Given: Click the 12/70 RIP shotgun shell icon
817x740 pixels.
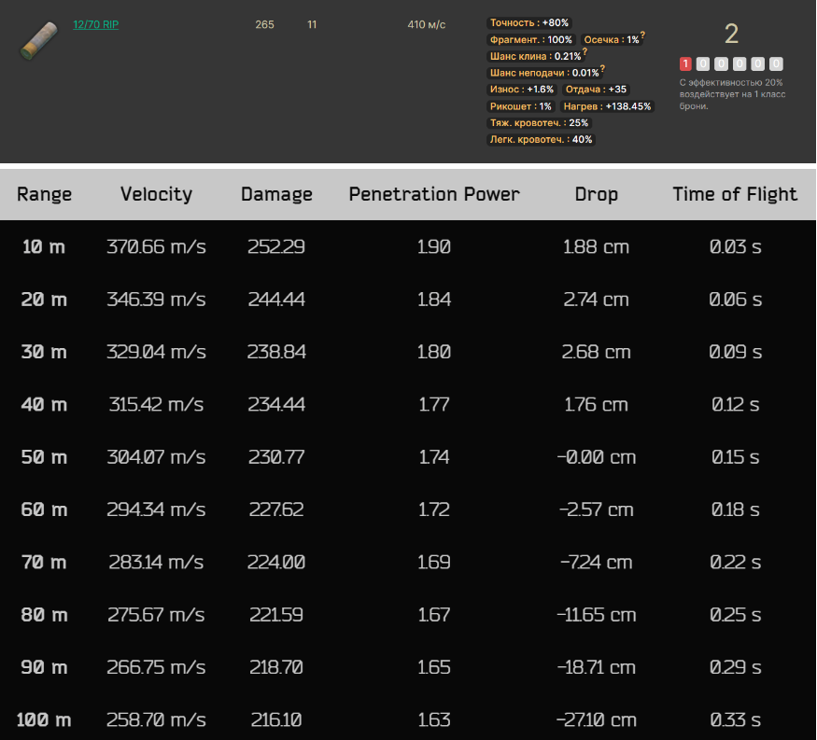Looking at the screenshot, I should [38, 41].
